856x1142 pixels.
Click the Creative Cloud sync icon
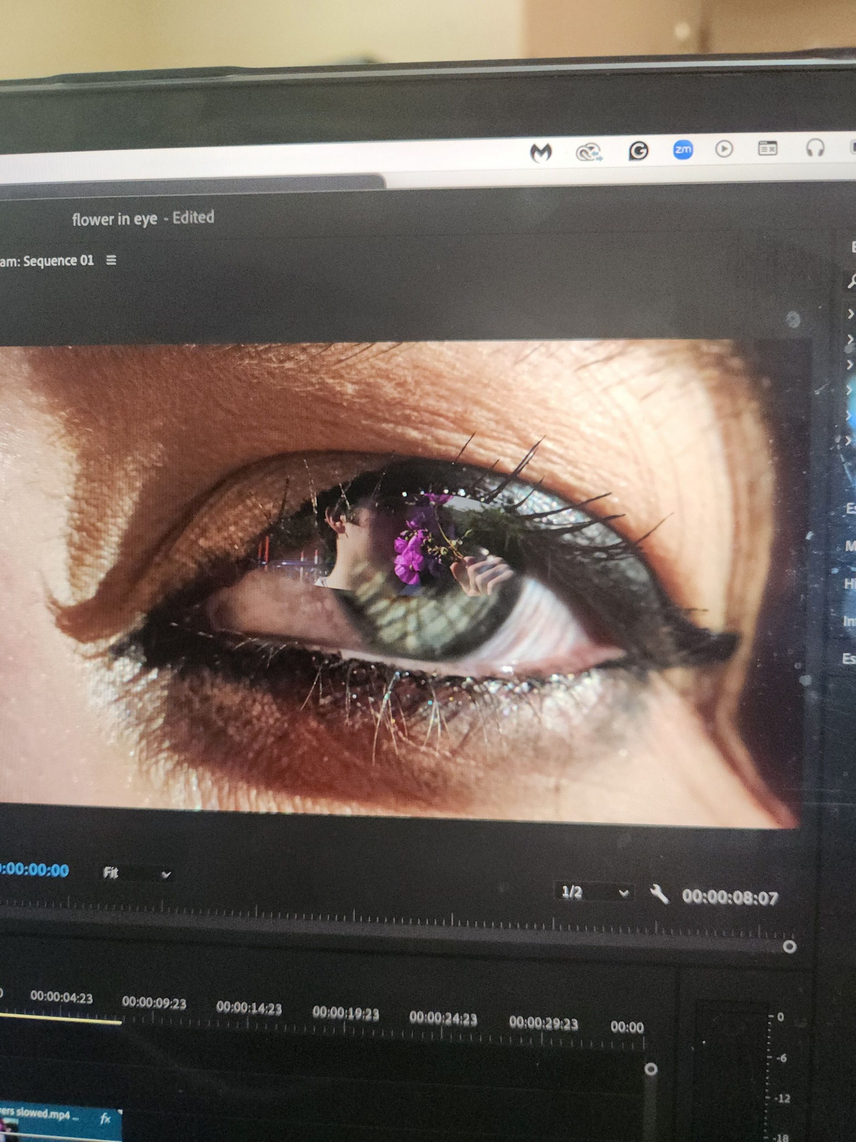click(590, 153)
